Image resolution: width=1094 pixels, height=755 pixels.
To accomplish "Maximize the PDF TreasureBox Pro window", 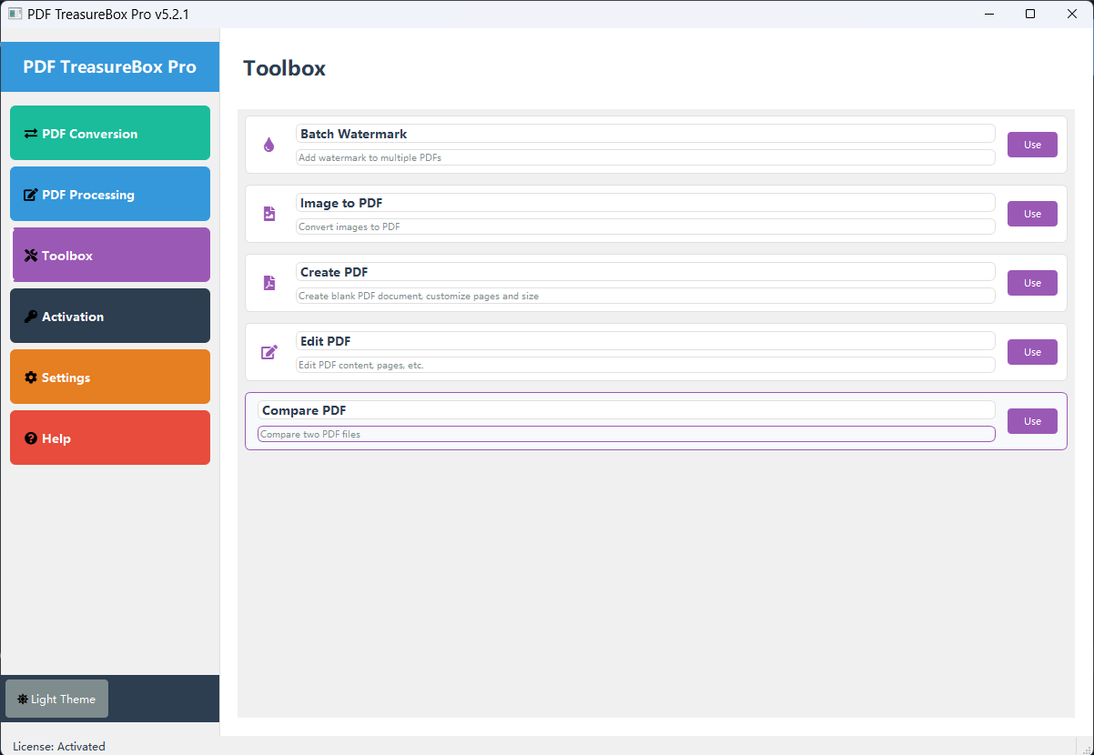I will tap(1029, 14).
